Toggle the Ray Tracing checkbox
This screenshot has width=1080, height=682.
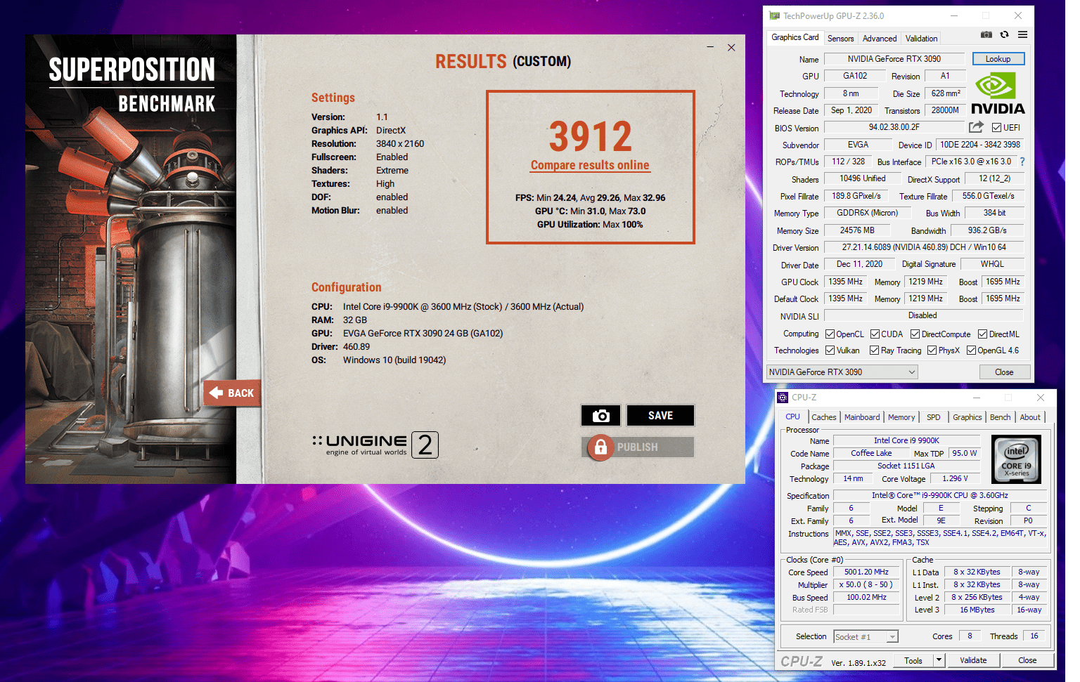(874, 350)
